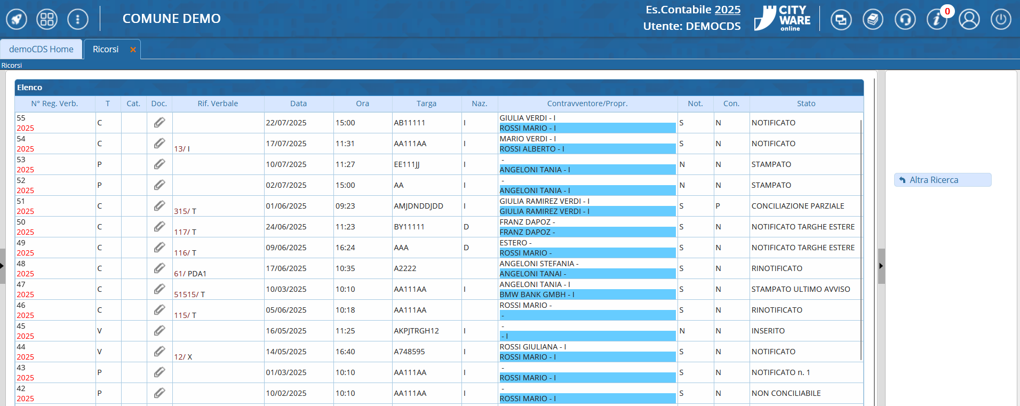Click the rocket launcher icon

tap(17, 20)
